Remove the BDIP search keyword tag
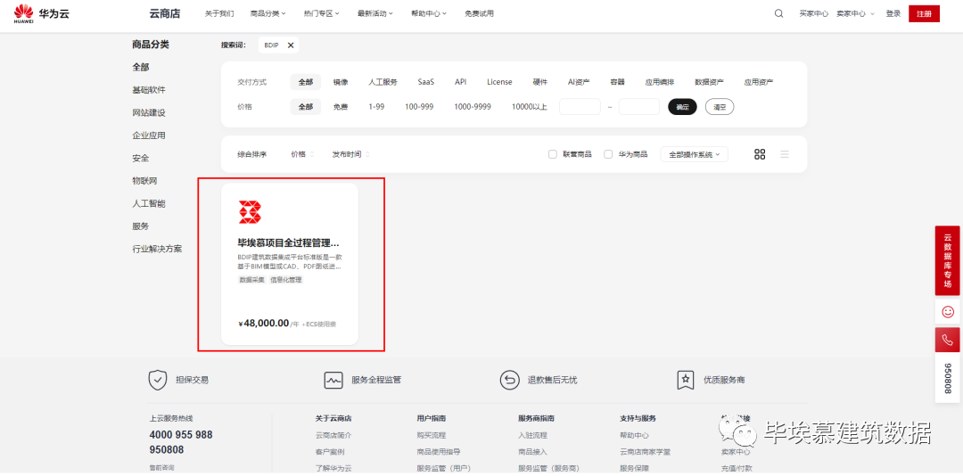This screenshot has height=476, width=963. click(x=291, y=45)
